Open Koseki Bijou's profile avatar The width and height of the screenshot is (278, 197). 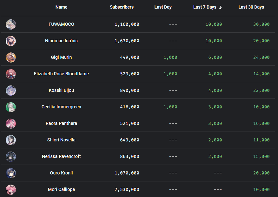(x=11, y=91)
